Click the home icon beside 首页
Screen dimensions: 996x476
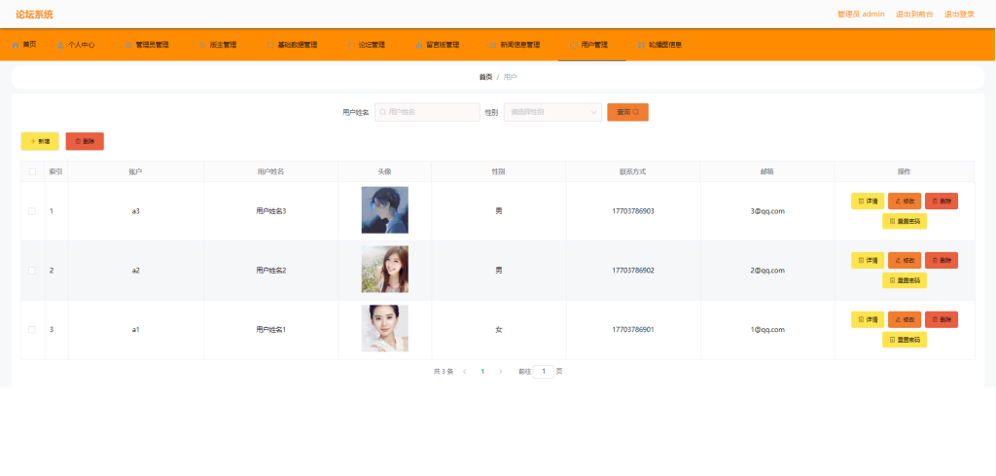click(15, 45)
